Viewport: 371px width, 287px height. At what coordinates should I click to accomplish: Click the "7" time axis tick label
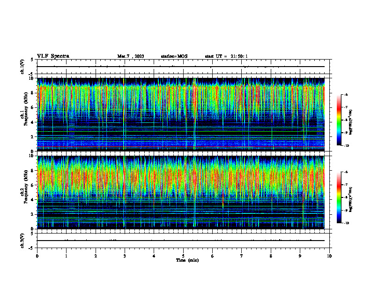click(242, 256)
